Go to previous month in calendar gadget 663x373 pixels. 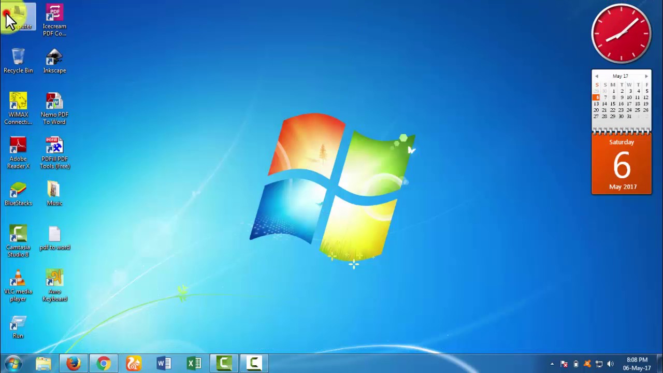[597, 77]
